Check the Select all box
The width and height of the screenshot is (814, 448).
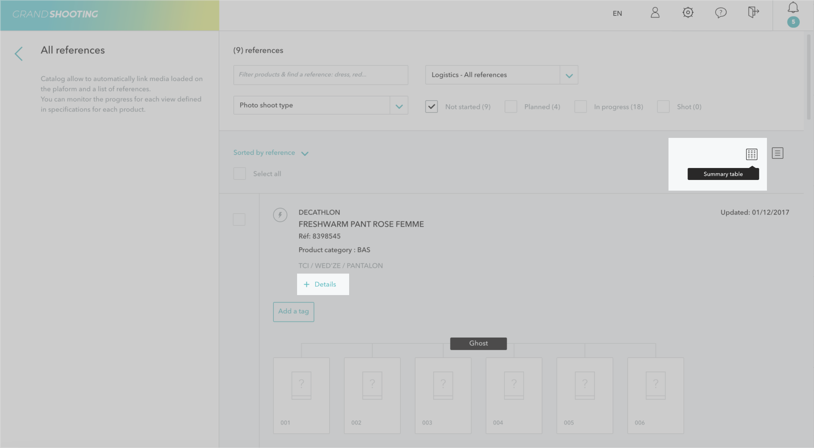click(240, 173)
